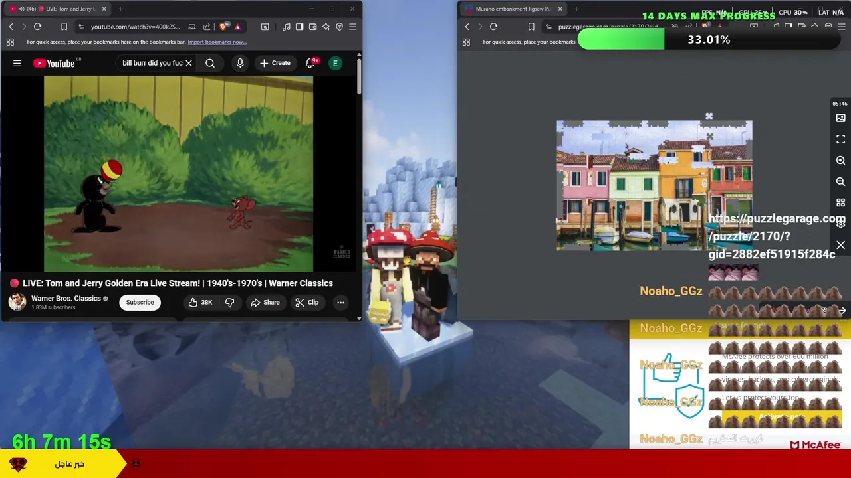Open site settings icon beside youtube.com address
Screen dimensions: 851x478
coord(81,27)
